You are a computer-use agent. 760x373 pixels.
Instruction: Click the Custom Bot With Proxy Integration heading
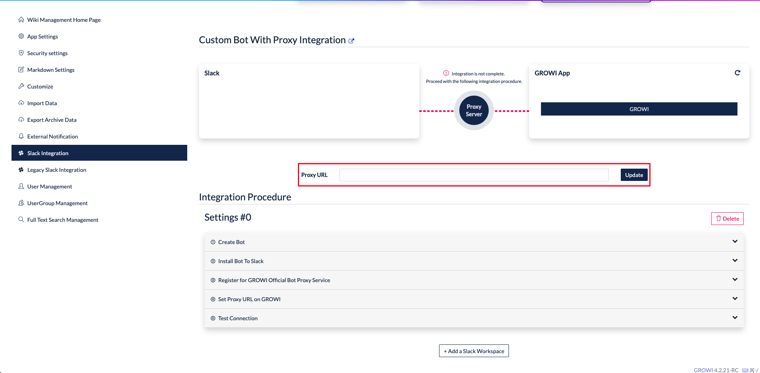pos(272,40)
